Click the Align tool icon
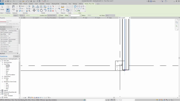 34,7
